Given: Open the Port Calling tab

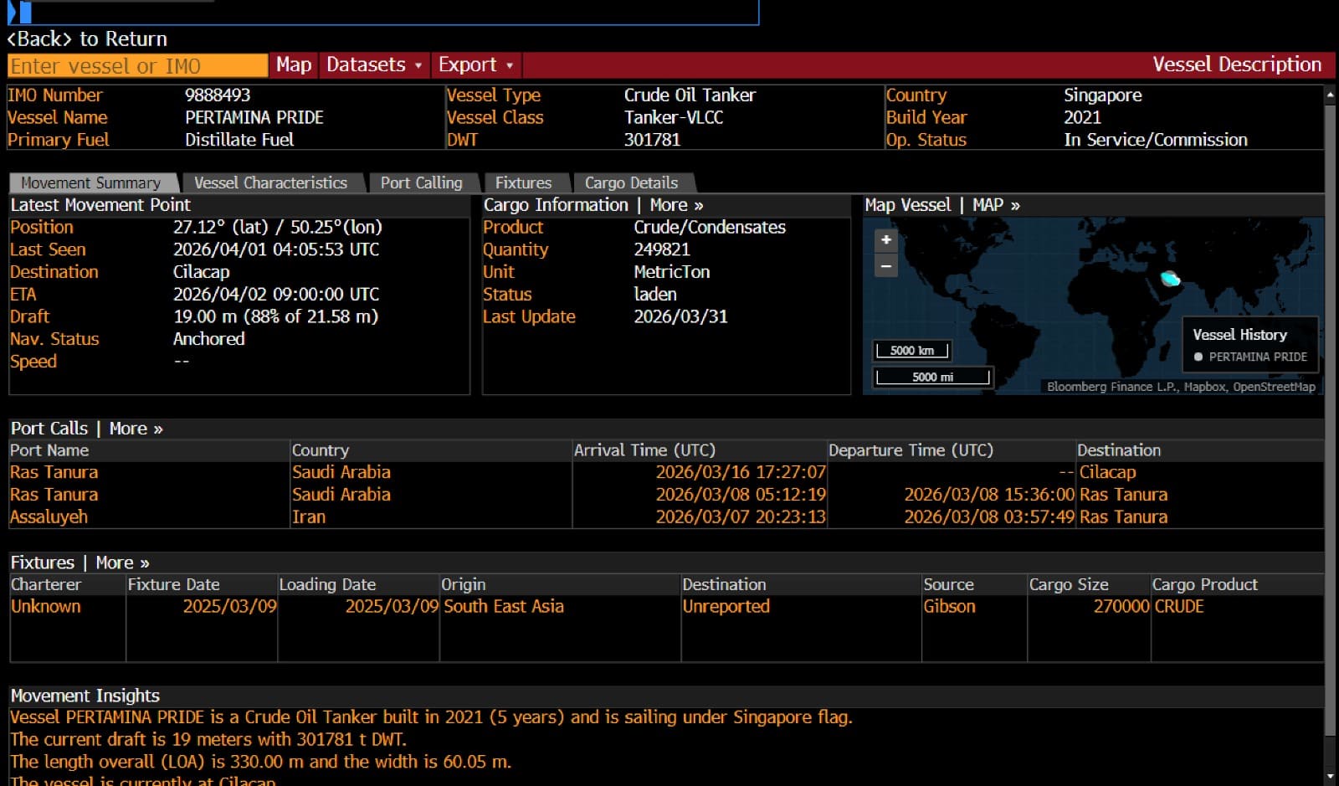Looking at the screenshot, I should [x=421, y=182].
